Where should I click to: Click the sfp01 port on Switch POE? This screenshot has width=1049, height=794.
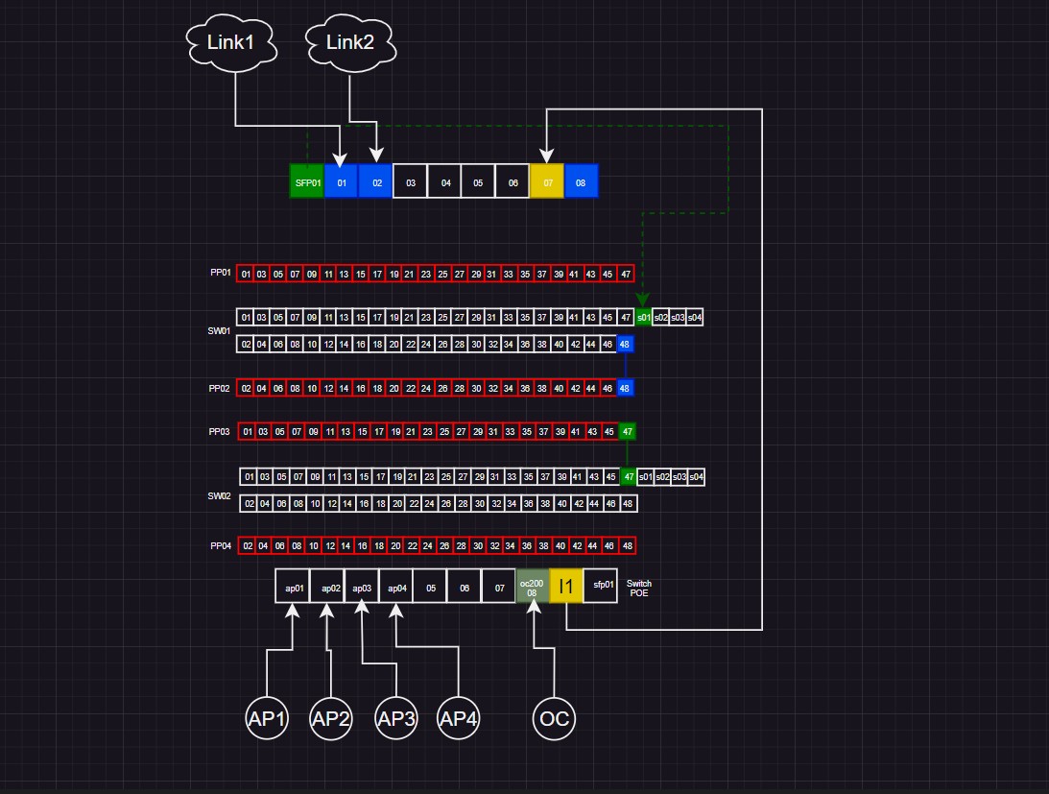601,587
